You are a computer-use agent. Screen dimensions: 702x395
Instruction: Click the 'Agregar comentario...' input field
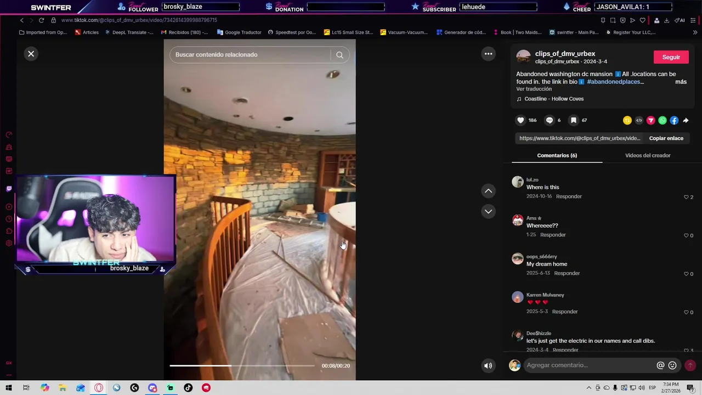tap(590, 365)
